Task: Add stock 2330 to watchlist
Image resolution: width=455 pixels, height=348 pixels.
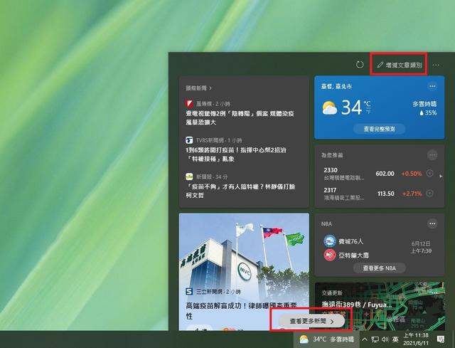Action: [431, 174]
